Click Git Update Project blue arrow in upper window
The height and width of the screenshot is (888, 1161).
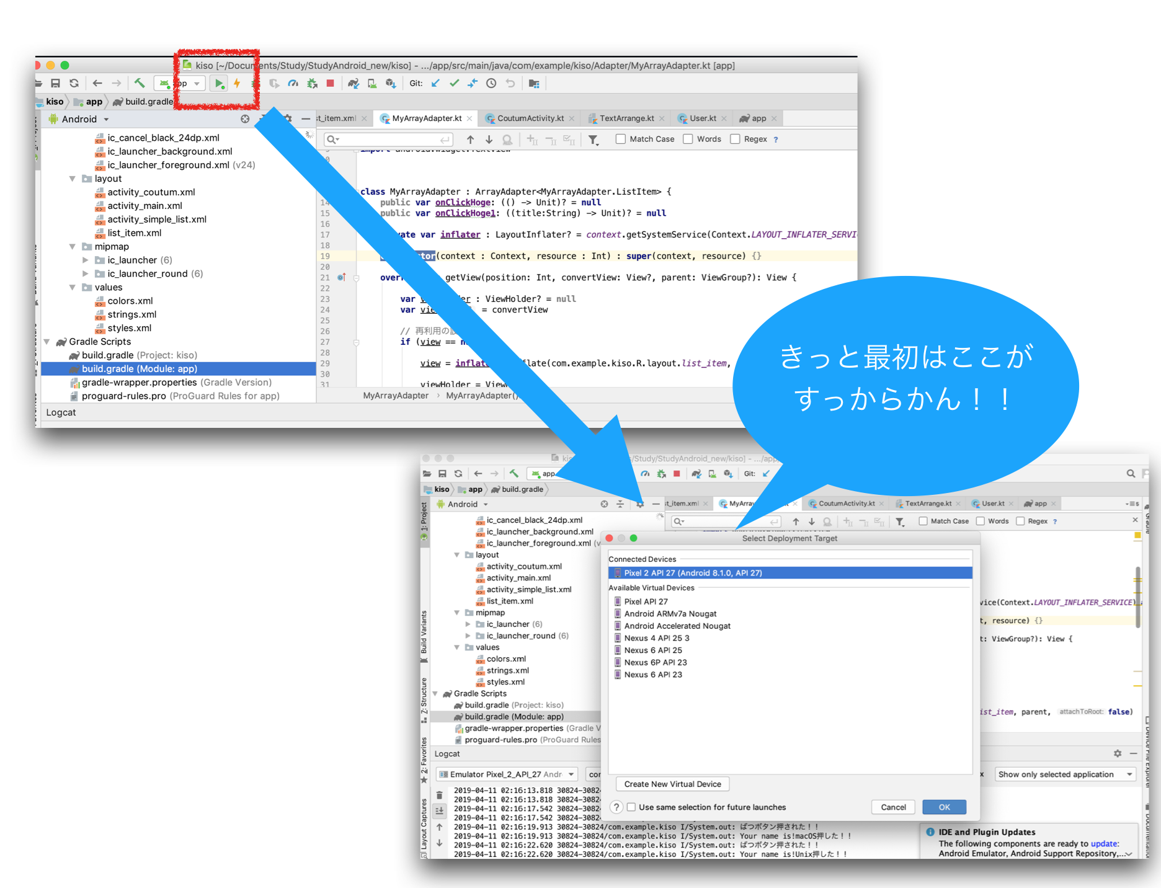click(435, 83)
